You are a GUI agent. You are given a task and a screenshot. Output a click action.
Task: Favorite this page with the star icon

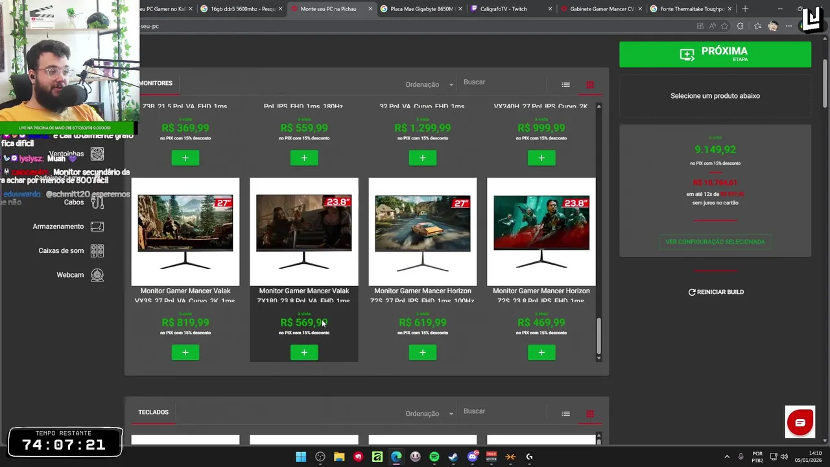pyautogui.click(x=724, y=26)
